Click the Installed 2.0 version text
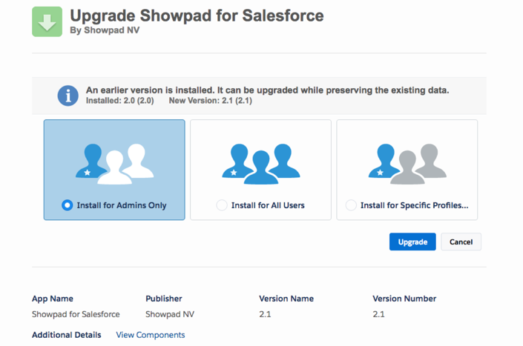The image size is (523, 346). pos(119,100)
